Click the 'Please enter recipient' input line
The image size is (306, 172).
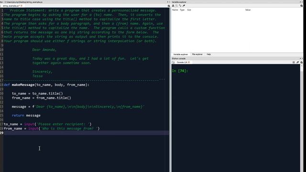(x=48, y=124)
